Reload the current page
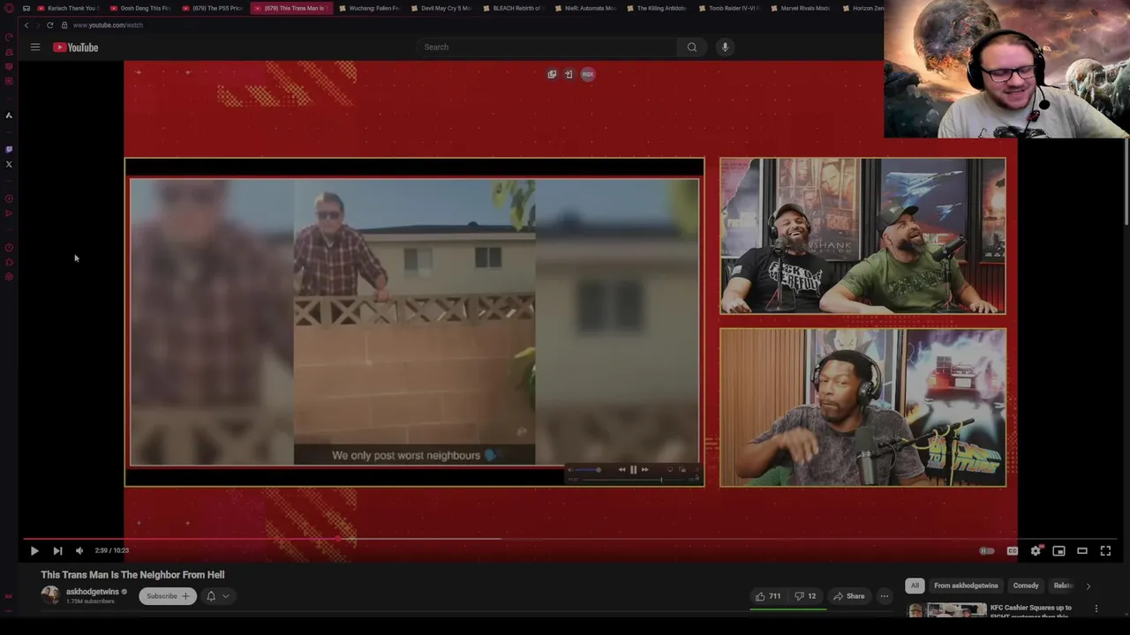 [49, 26]
